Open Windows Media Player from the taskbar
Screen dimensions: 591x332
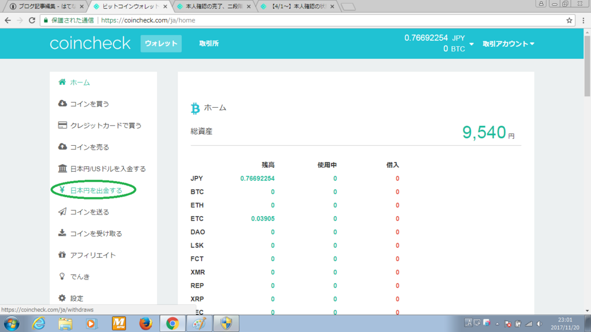click(92, 324)
